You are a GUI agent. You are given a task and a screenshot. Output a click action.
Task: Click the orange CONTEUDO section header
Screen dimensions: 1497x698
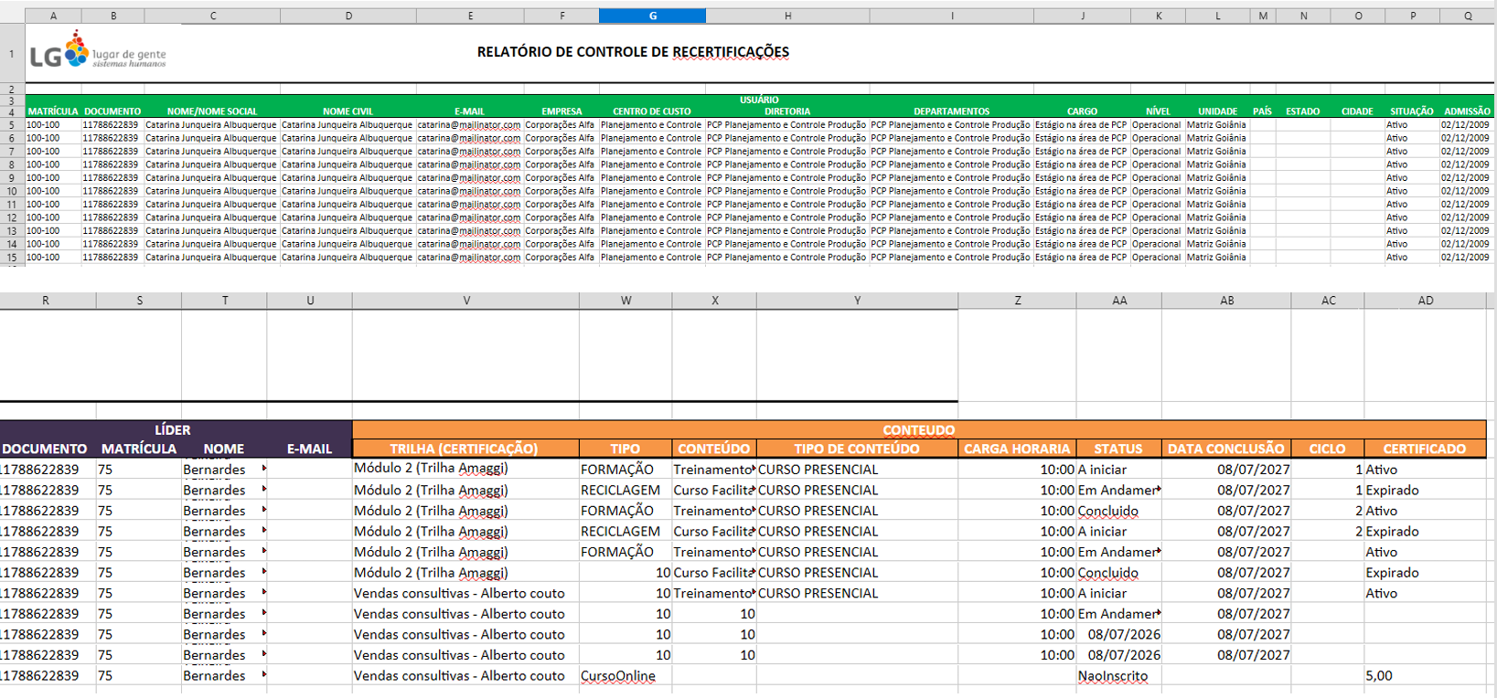(919, 429)
